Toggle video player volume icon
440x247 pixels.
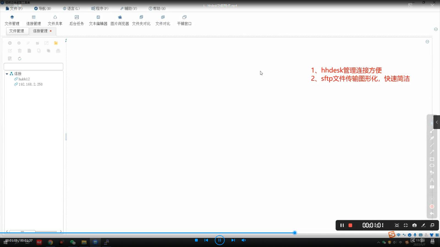(244, 240)
